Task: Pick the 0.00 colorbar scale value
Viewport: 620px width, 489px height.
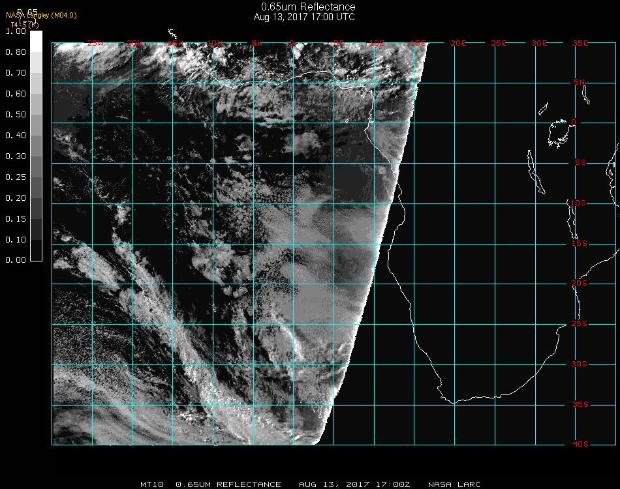Action: (16, 260)
